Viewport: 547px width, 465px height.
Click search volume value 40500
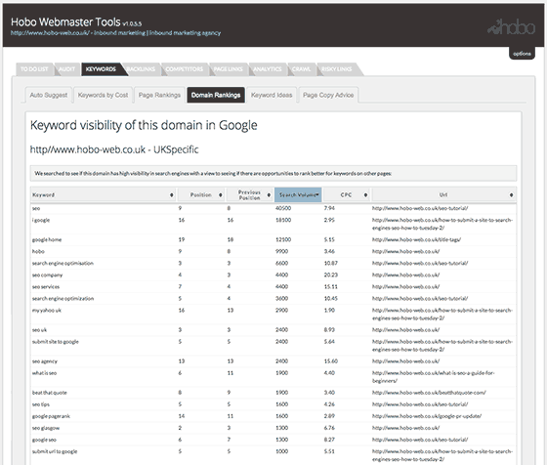click(x=283, y=208)
